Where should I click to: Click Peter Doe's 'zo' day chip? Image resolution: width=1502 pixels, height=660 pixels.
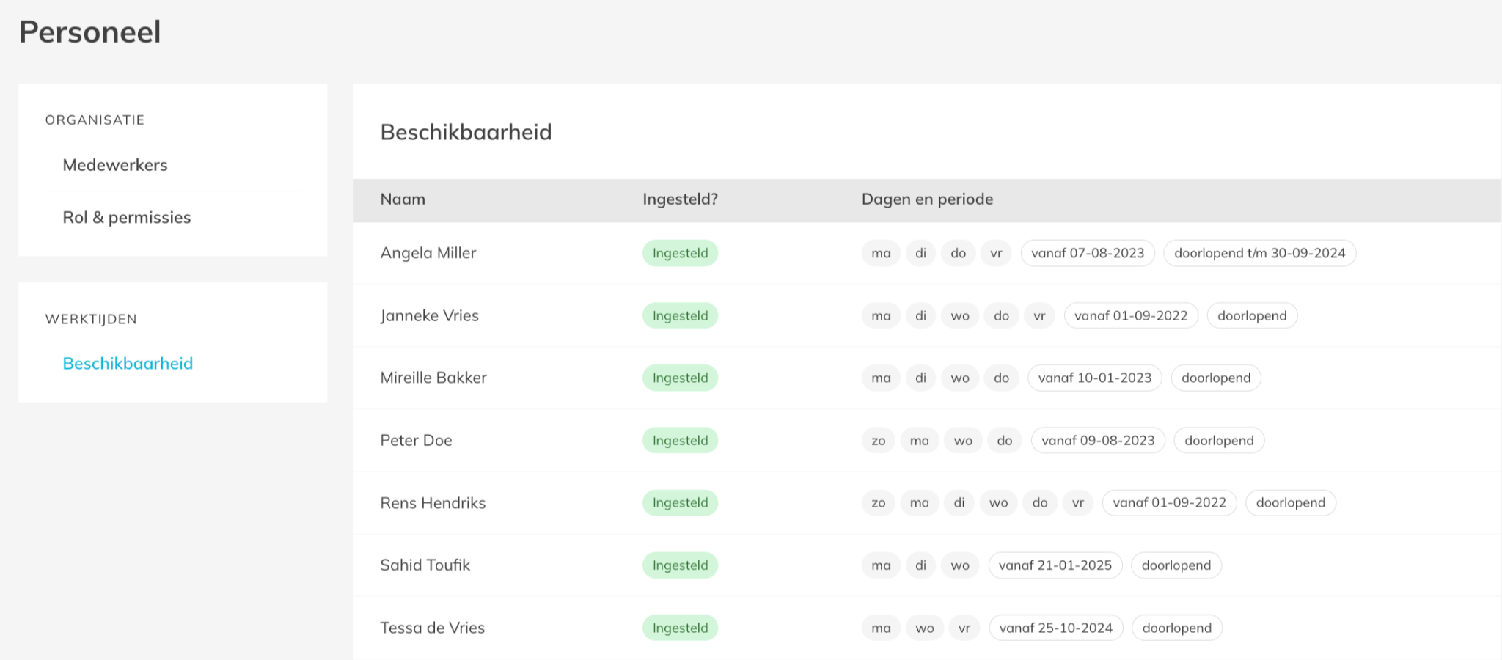tap(878, 441)
